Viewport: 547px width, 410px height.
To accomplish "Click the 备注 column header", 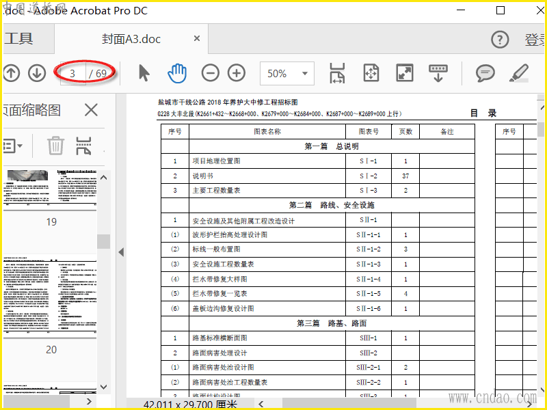I will pyautogui.click(x=447, y=131).
